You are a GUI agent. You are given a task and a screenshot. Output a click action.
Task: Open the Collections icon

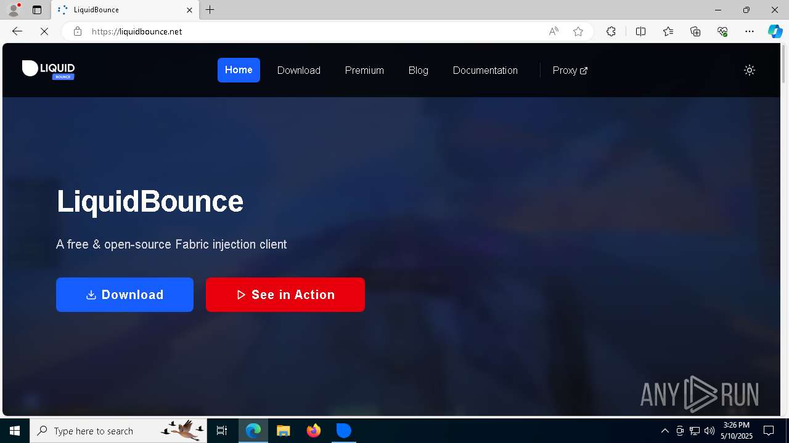(695, 31)
